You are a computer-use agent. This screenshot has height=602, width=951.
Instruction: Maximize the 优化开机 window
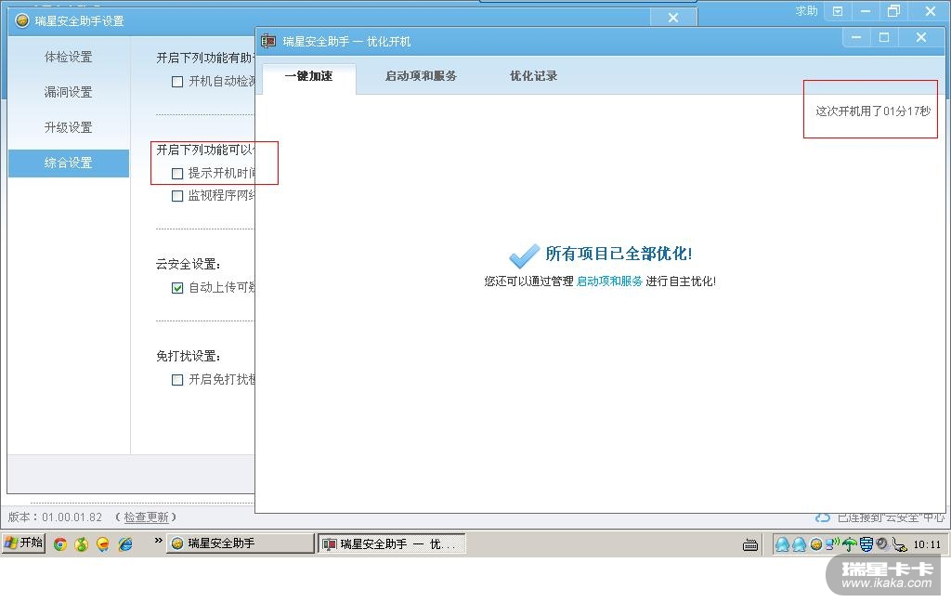point(884,37)
